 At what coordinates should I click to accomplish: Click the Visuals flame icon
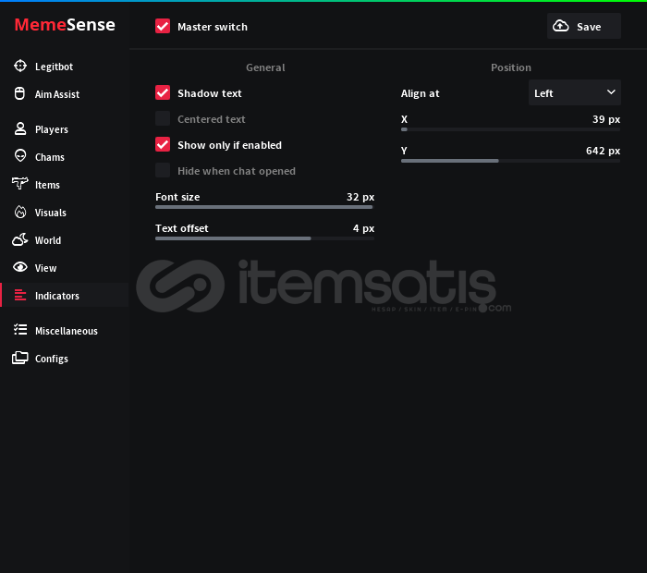pyautogui.click(x=20, y=212)
